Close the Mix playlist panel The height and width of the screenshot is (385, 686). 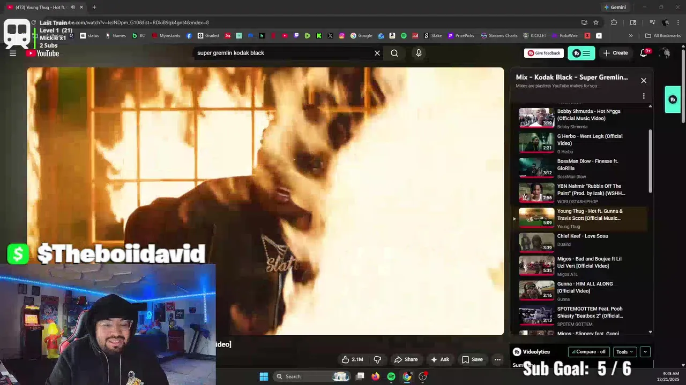pyautogui.click(x=644, y=80)
